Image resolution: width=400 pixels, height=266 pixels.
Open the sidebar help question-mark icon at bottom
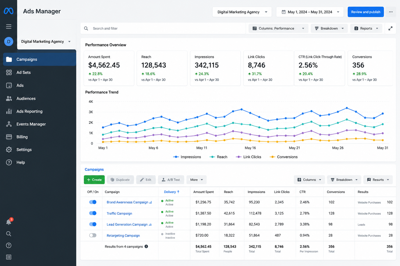(x=9, y=245)
